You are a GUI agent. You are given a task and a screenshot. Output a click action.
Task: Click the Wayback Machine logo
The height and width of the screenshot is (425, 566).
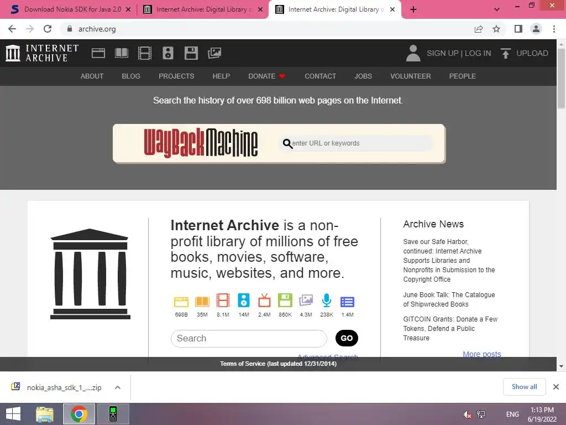click(201, 143)
